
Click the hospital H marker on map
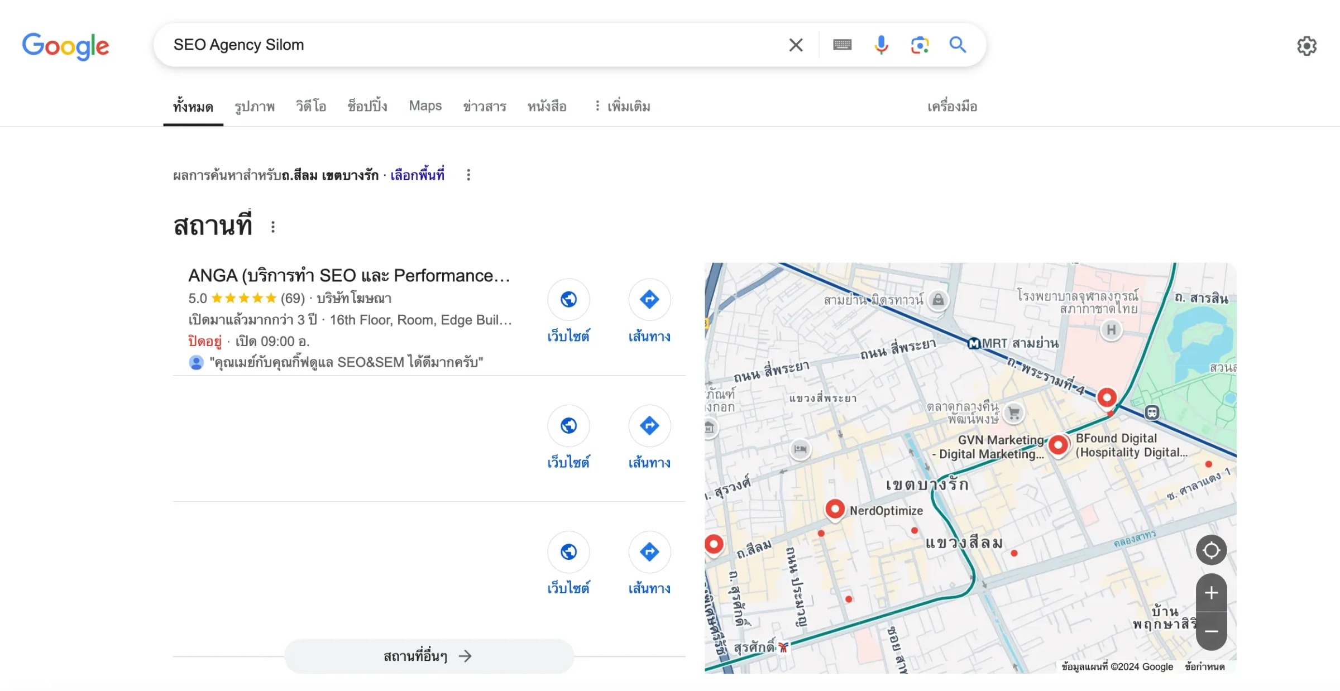[1111, 330]
